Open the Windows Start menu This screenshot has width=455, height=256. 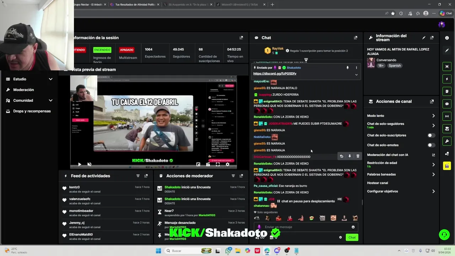[158, 251]
